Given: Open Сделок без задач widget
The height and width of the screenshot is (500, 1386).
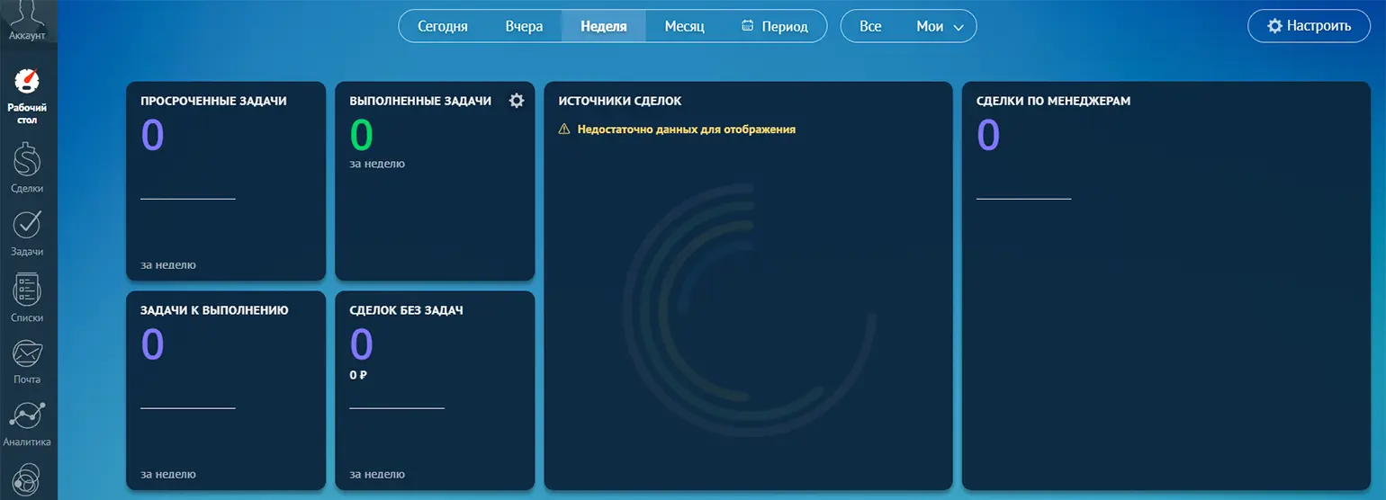Looking at the screenshot, I should [x=435, y=390].
